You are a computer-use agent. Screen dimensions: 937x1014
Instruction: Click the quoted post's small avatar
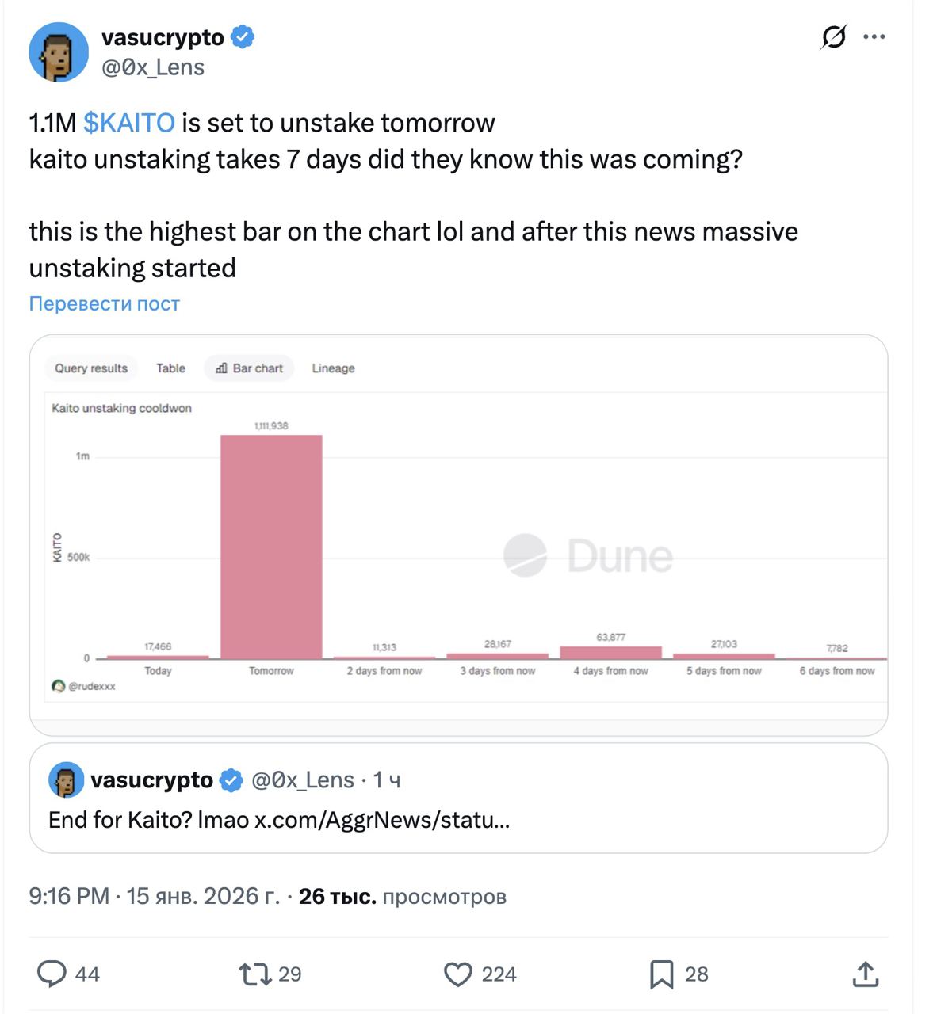click(x=67, y=780)
